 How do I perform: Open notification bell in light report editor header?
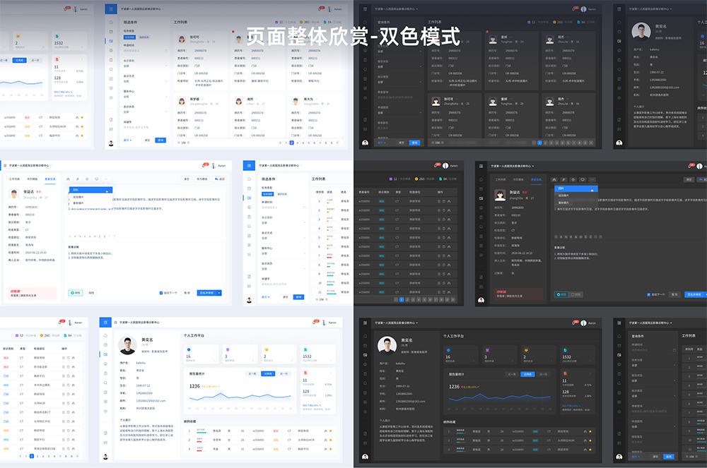[204, 166]
